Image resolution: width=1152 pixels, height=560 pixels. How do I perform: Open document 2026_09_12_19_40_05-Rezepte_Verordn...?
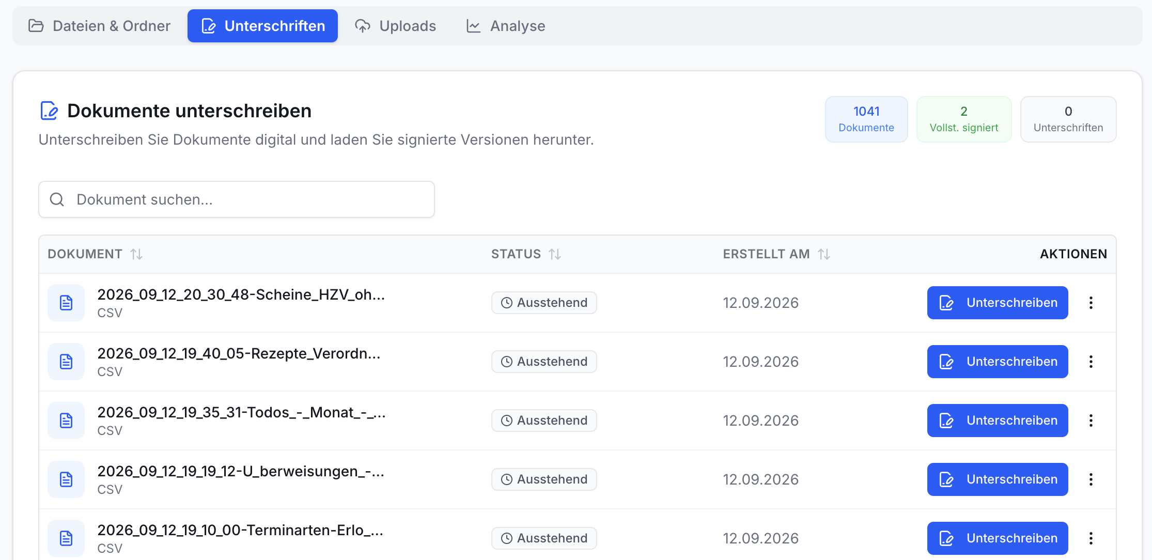pyautogui.click(x=239, y=353)
